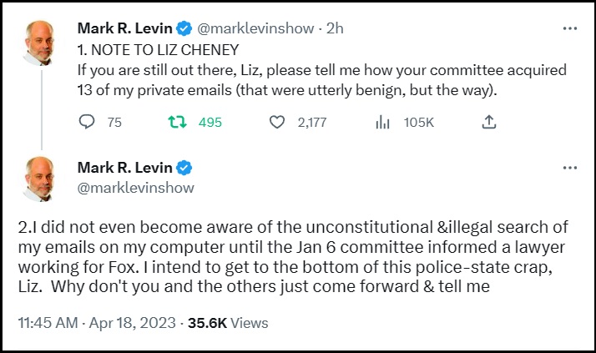This screenshot has width=596, height=353.
Task: Open the @marklevinshow handle under the second tweet's name
Action: pyautogui.click(x=135, y=187)
